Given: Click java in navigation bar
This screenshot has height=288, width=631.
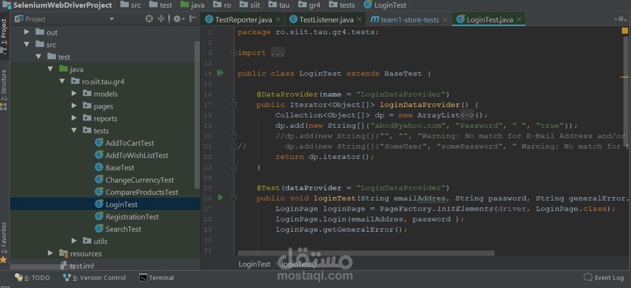Looking at the screenshot, I should [193, 5].
